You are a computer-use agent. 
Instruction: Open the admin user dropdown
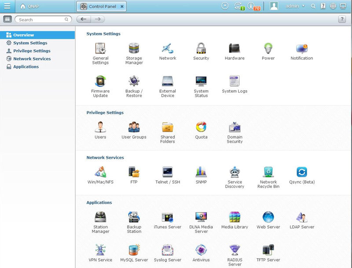pos(295,6)
